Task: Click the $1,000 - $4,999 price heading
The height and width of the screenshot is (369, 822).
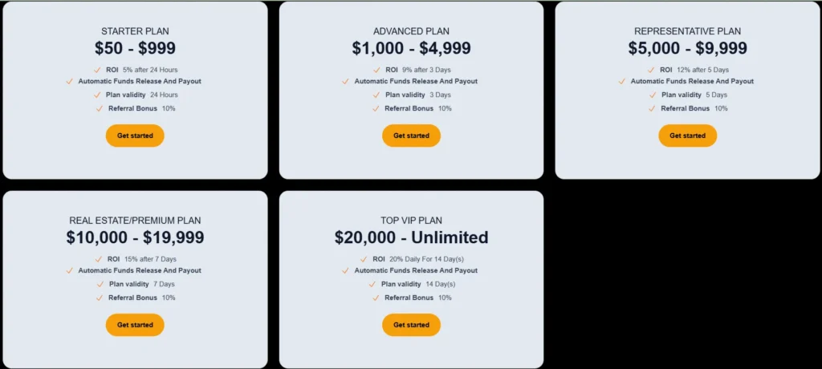Action: [x=411, y=48]
